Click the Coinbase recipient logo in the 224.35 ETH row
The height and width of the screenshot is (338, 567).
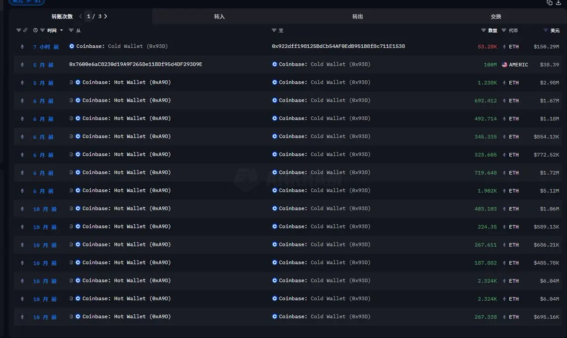click(x=274, y=227)
